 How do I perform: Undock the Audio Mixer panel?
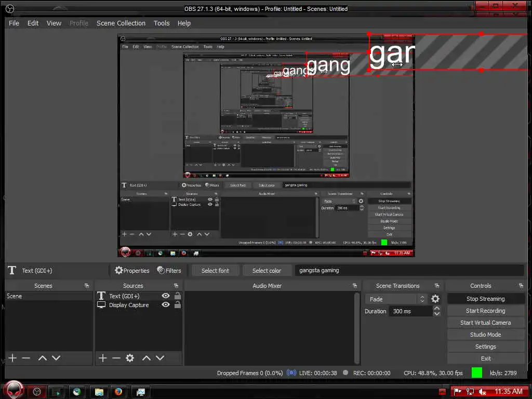[355, 286]
